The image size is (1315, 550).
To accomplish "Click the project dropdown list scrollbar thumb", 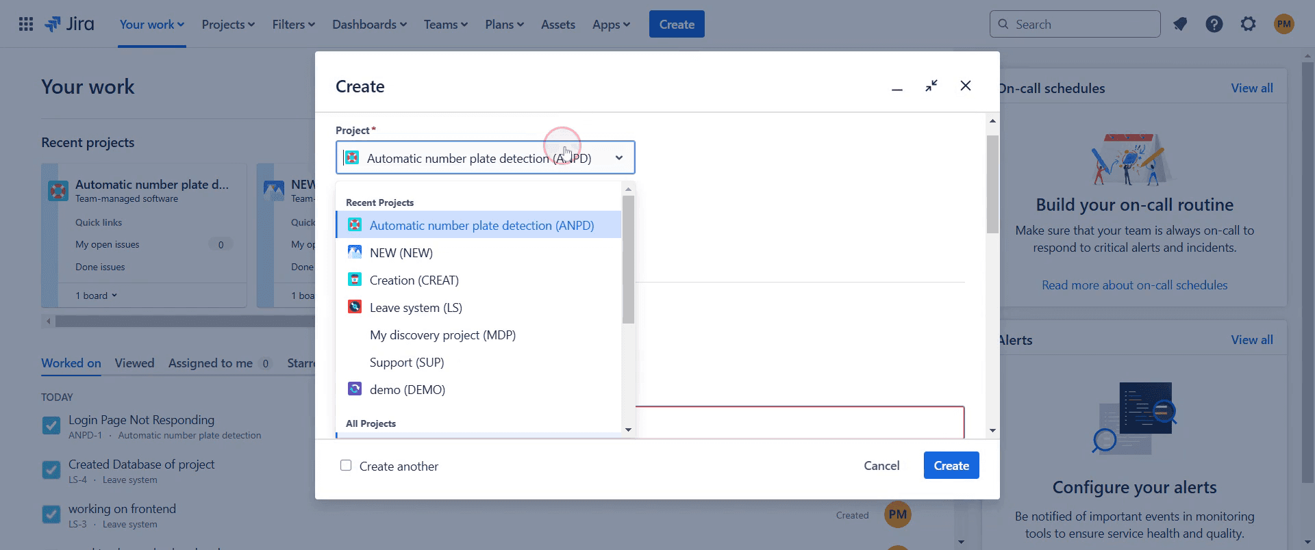I will [628, 259].
